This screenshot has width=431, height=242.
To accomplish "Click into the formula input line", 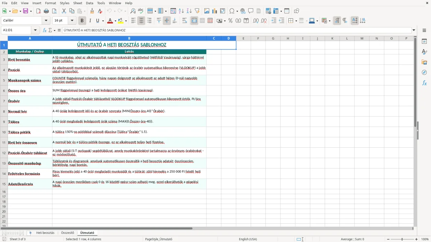I will [236, 30].
